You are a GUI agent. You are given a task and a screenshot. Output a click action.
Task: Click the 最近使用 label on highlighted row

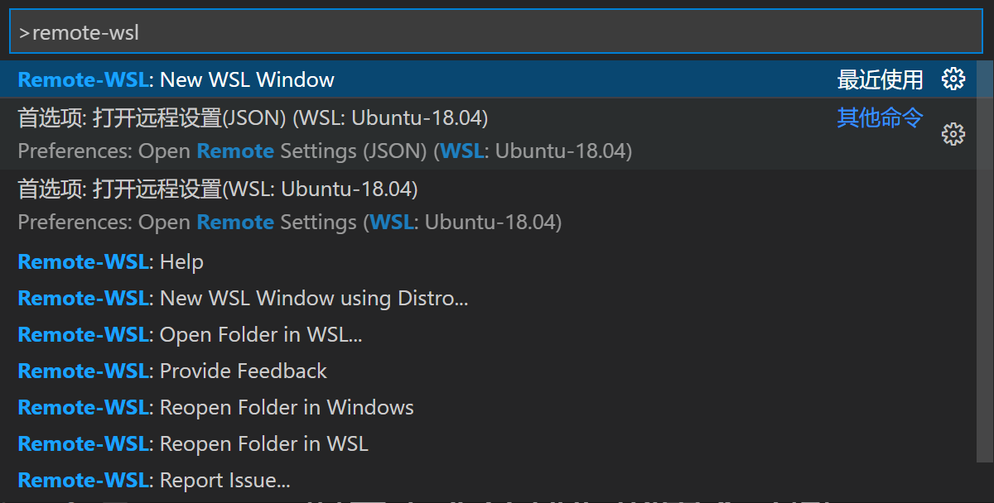coord(881,79)
